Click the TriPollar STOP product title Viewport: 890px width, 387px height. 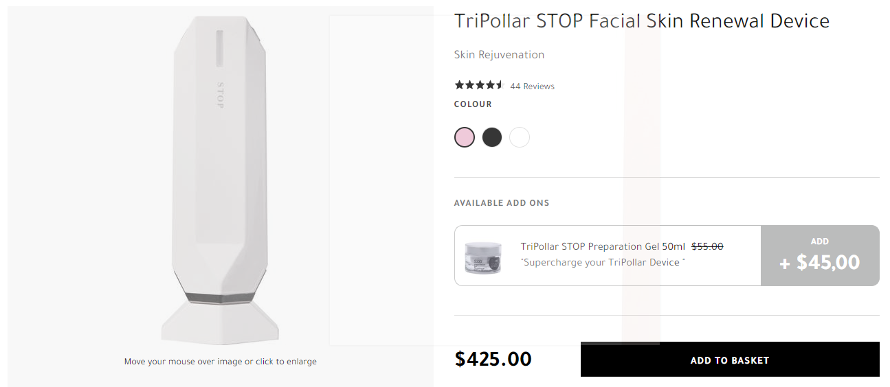(x=641, y=21)
